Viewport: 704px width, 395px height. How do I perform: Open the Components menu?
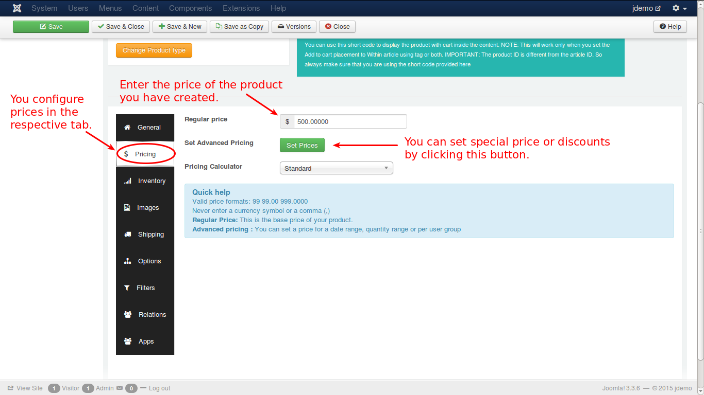click(190, 8)
